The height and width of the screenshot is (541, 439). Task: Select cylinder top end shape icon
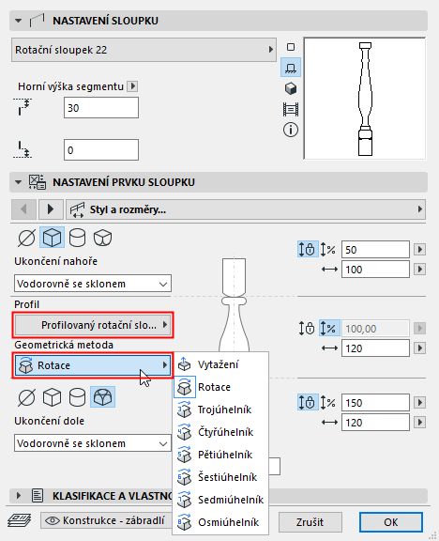pos(77,238)
